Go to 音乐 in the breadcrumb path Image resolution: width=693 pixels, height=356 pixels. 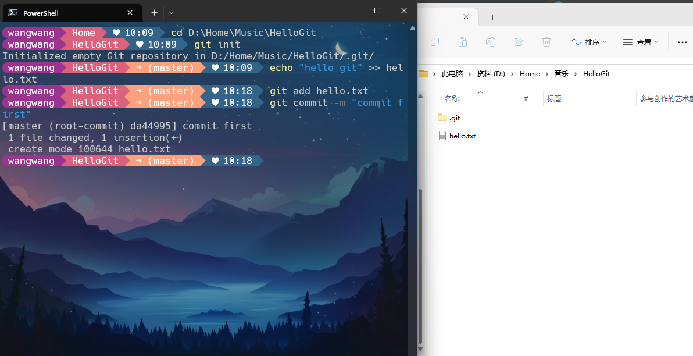[x=561, y=74]
